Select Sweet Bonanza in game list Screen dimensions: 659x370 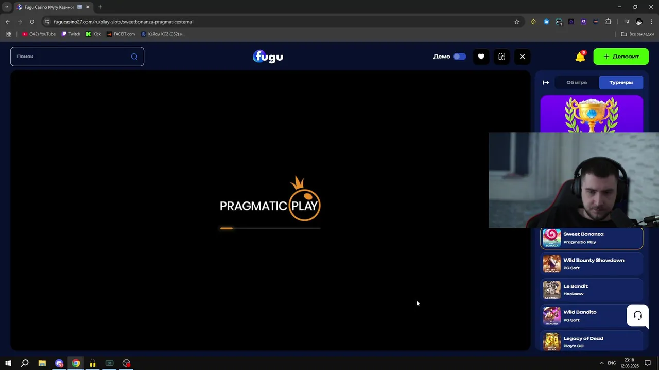click(x=592, y=238)
